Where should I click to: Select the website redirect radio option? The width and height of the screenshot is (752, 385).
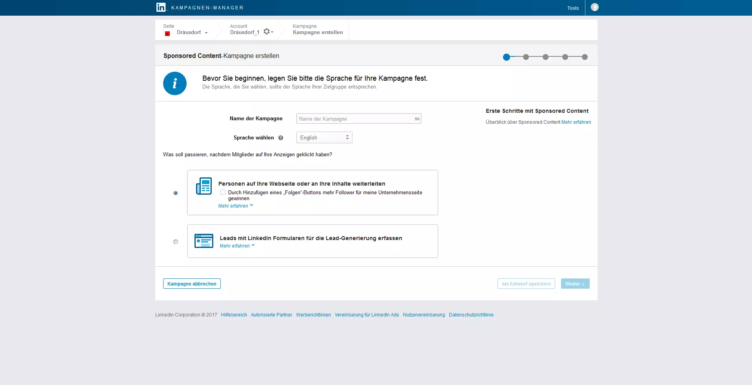(176, 193)
